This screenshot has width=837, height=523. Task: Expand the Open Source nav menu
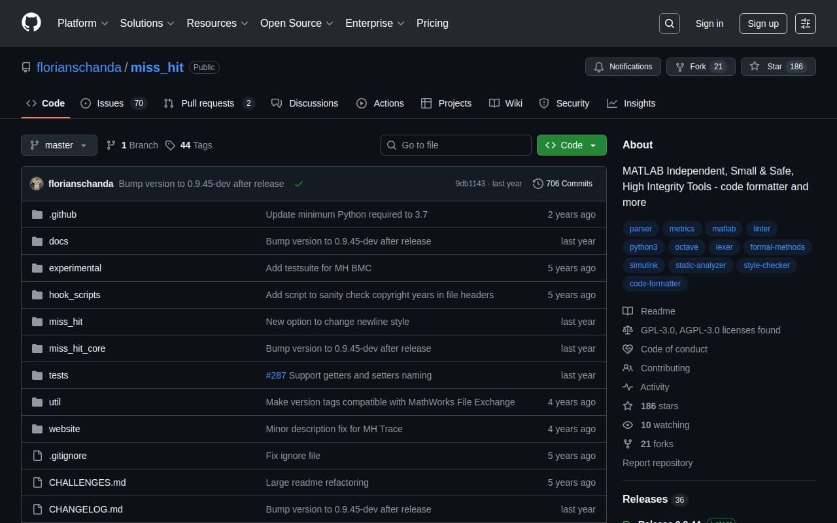[296, 24]
